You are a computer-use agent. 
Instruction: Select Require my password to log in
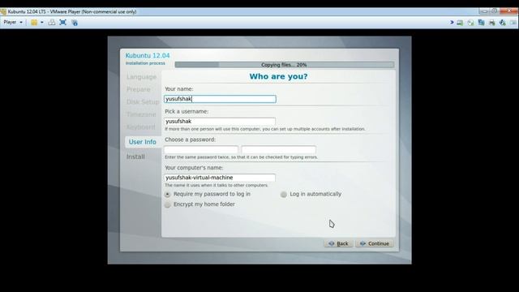(168, 195)
